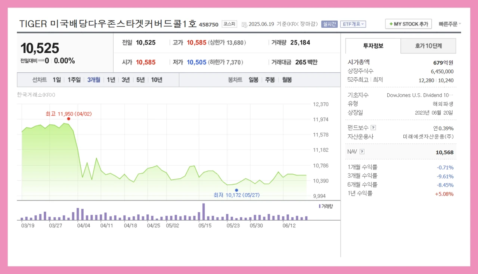Click the 상한가 13,680 text
Viewport: 478px width, 274px height.
tap(227, 43)
